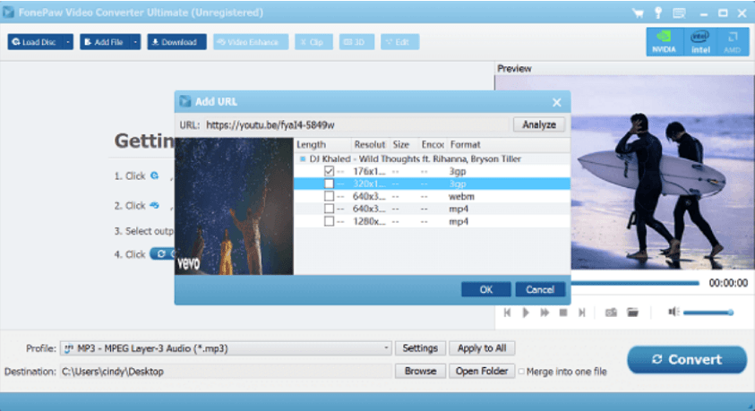Click the Vevo video thumbnail
The width and height of the screenshot is (755, 411).
[x=234, y=206]
